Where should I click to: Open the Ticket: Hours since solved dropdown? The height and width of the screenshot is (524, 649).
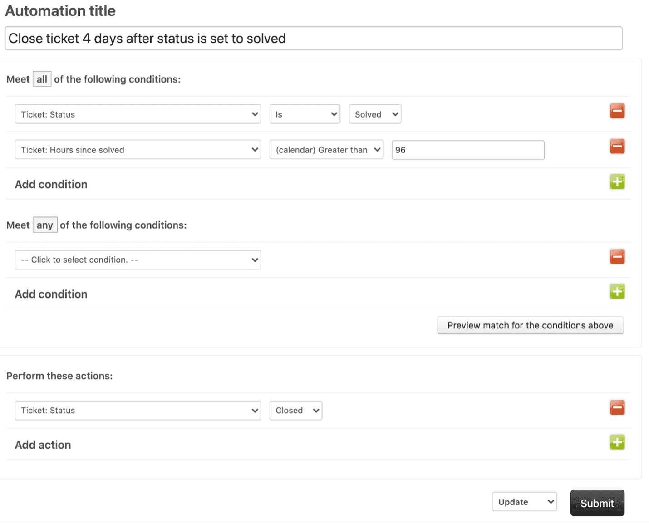point(138,150)
